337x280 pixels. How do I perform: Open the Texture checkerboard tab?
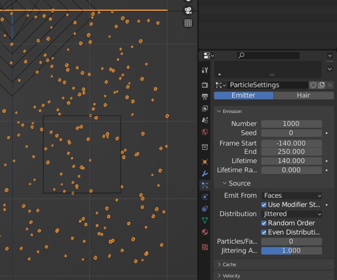point(205,247)
